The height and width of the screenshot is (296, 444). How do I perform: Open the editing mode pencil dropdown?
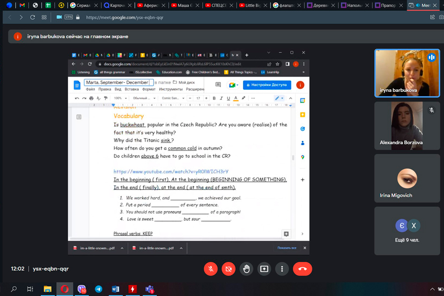pyautogui.click(x=279, y=98)
